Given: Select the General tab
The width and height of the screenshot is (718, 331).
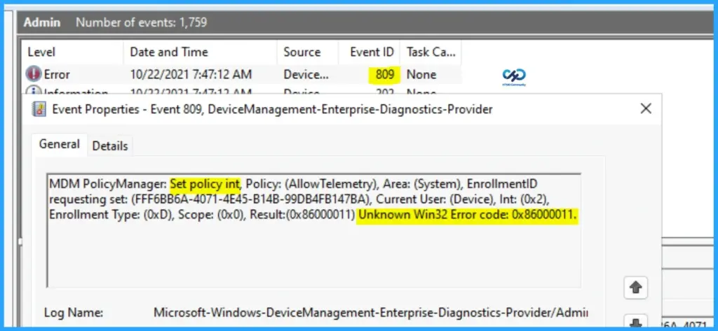Looking at the screenshot, I should (x=59, y=144).
